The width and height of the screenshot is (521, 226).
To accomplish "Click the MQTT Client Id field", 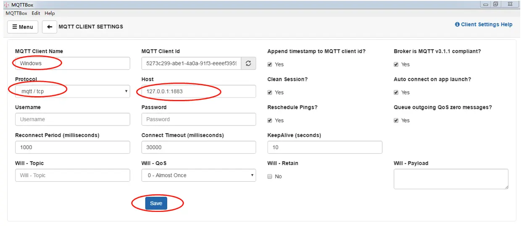I will 191,64.
